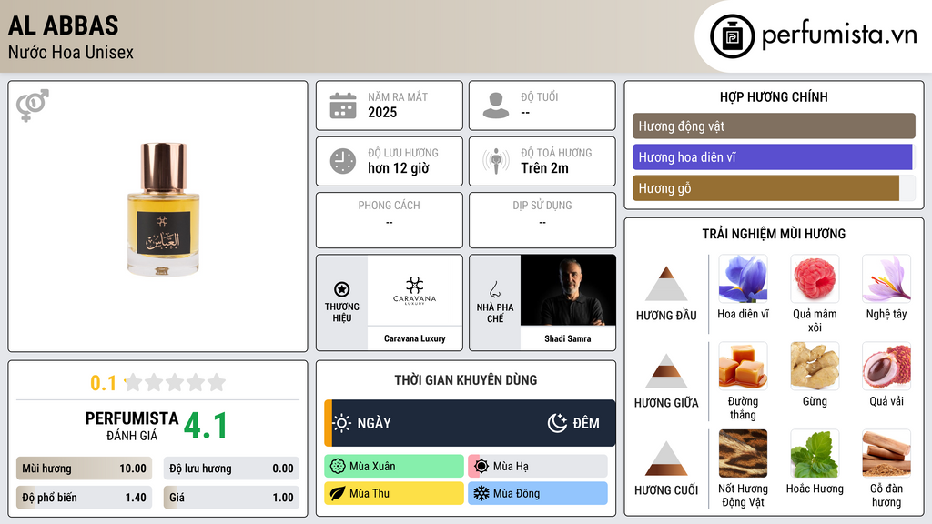Click the Đêm label in day-night bar
Viewport: 932px width, 524px height.
(586, 423)
